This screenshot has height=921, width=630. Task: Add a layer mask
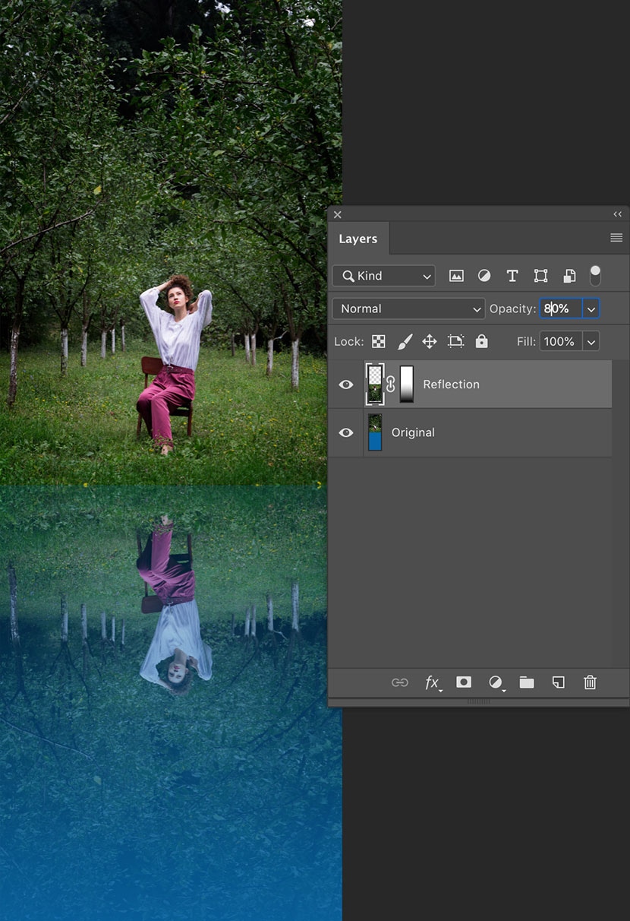click(463, 682)
